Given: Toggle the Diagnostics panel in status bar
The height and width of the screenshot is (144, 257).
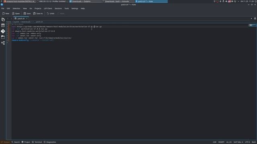Looking at the screenshot, I should point(50,142).
